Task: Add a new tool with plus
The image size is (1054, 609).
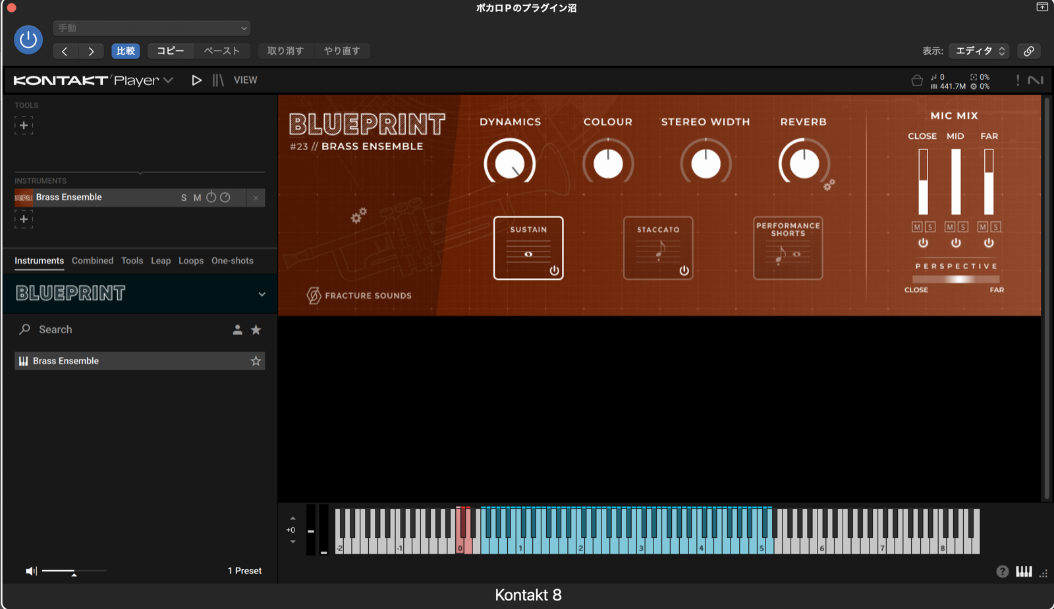Action: coord(24,125)
